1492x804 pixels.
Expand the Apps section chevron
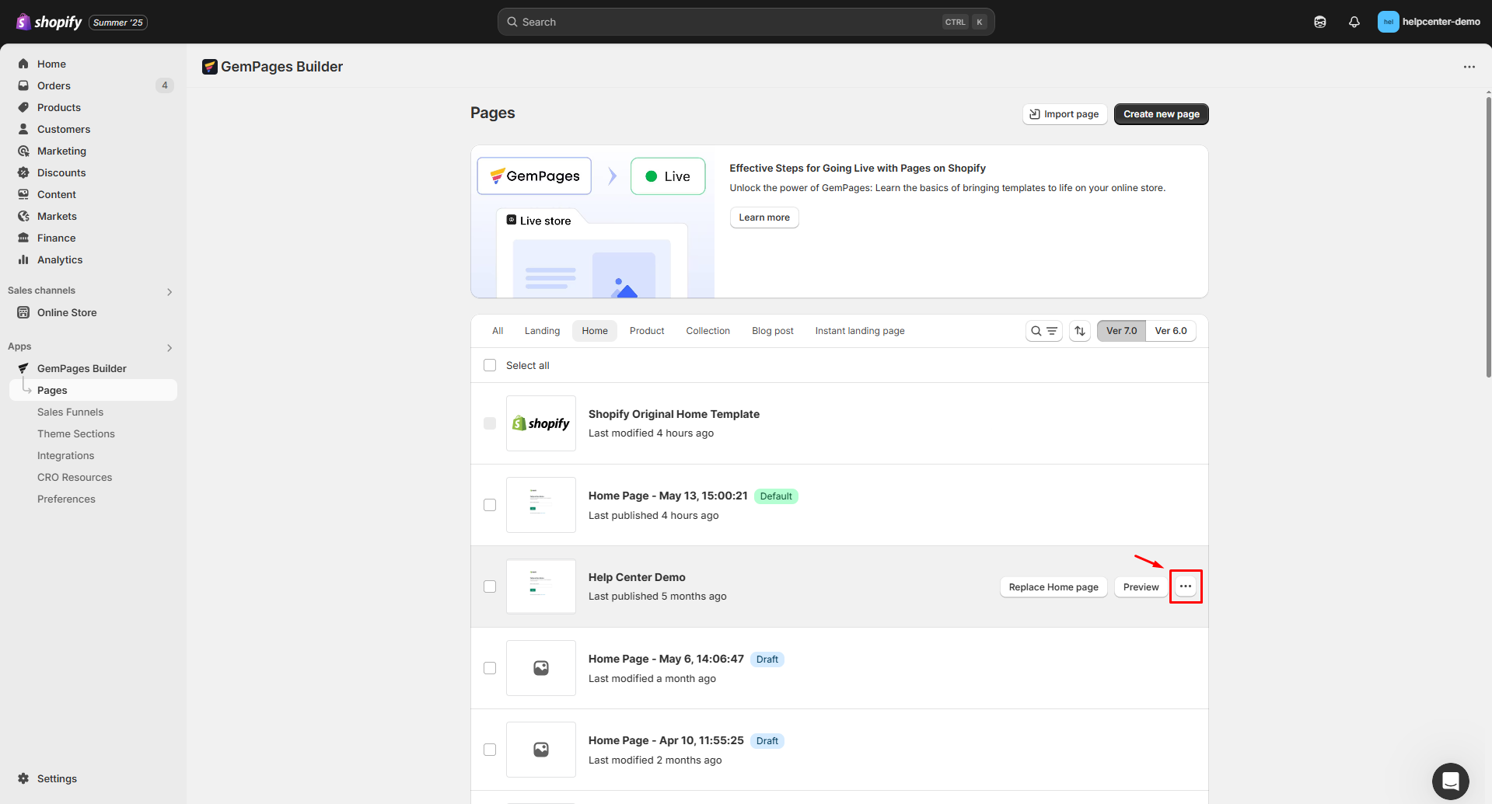coord(169,347)
